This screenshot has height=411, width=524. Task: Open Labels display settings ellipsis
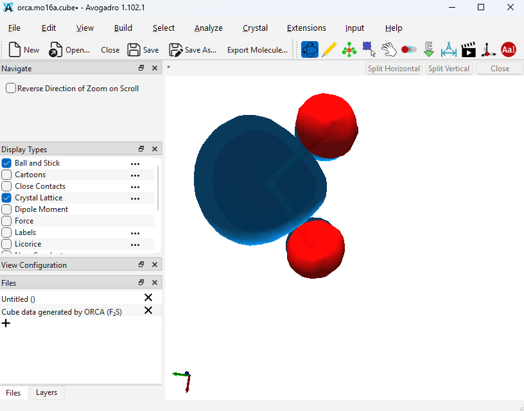[135, 233]
